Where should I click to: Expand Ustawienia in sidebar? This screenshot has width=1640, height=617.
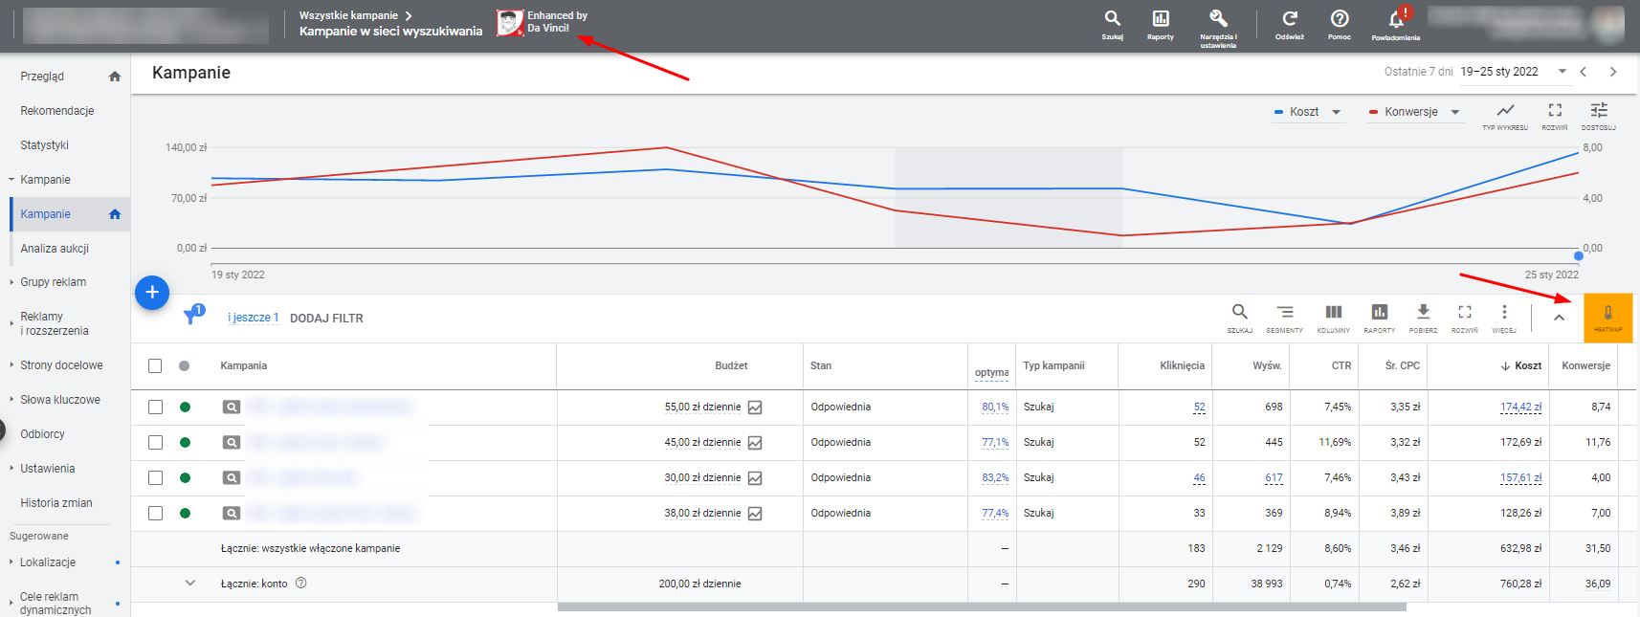[11, 469]
